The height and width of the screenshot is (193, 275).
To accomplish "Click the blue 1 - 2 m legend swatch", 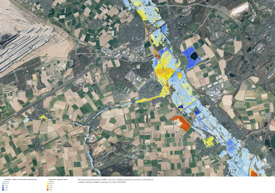I will click(3, 186).
